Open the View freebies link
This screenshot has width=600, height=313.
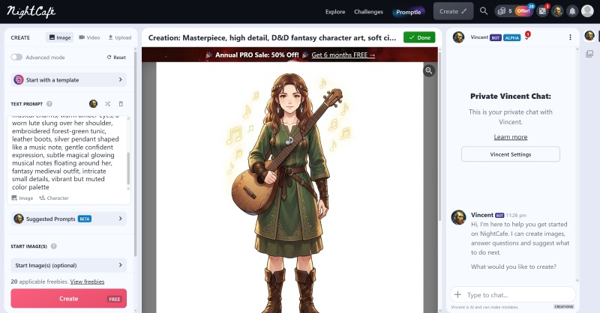87,282
